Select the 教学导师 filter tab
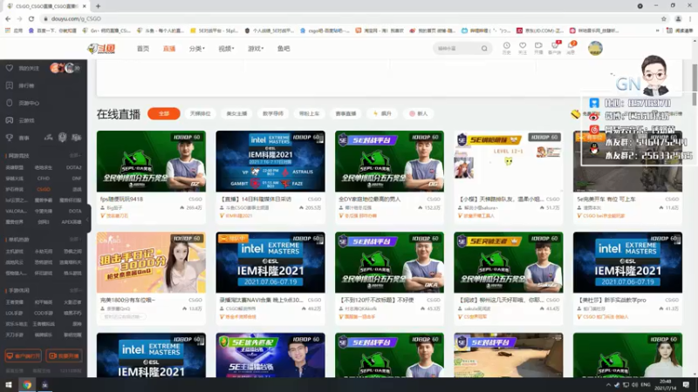 coord(273,114)
